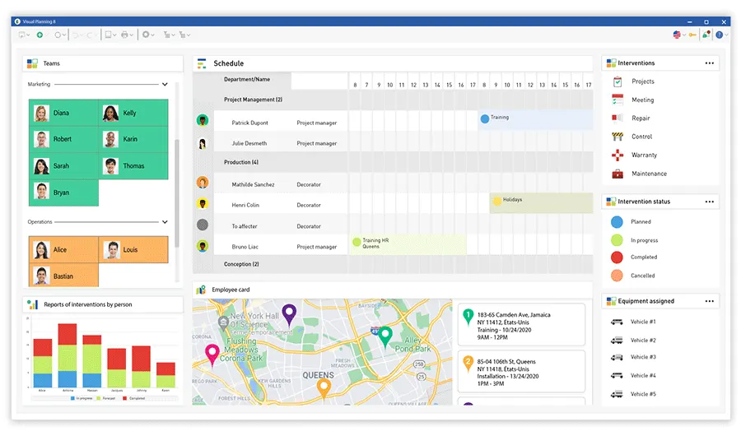Collapse the Operations team section

(165, 222)
